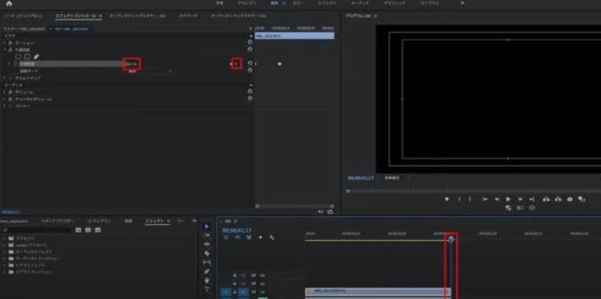The image size is (601, 299).
Task: Click the Program monitor scrub bar playhead
Action: (x=348, y=191)
